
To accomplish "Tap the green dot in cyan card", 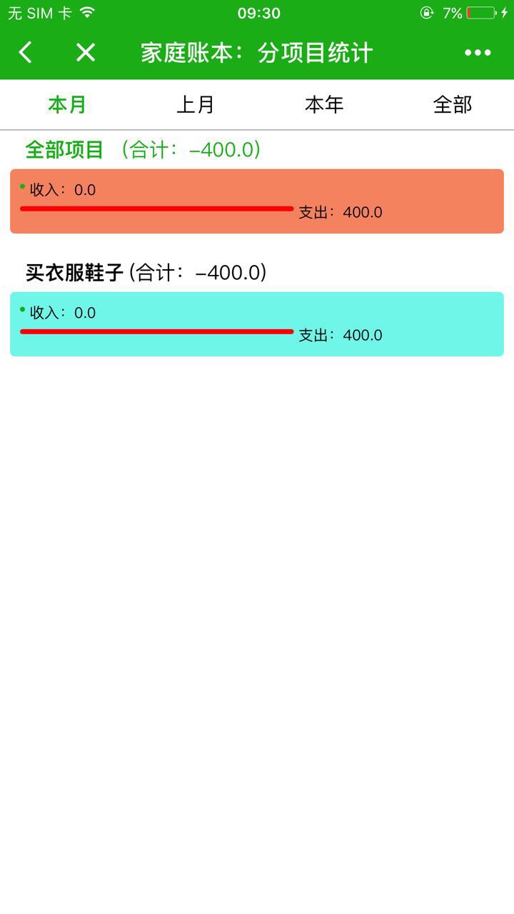I will click(23, 310).
